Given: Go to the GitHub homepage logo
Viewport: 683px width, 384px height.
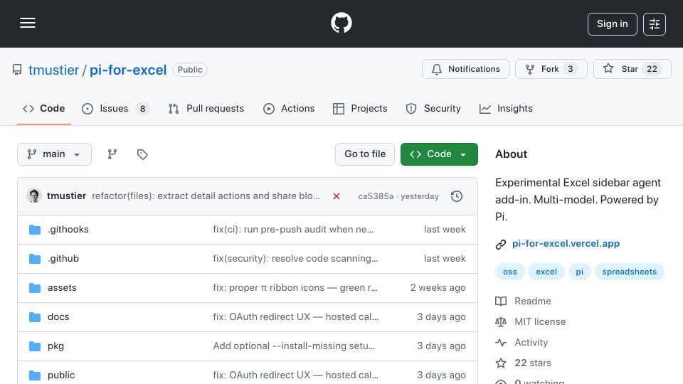Looking at the screenshot, I should click(x=341, y=23).
